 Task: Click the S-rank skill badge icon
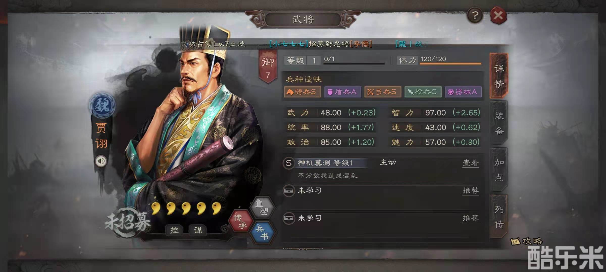pyautogui.click(x=288, y=163)
